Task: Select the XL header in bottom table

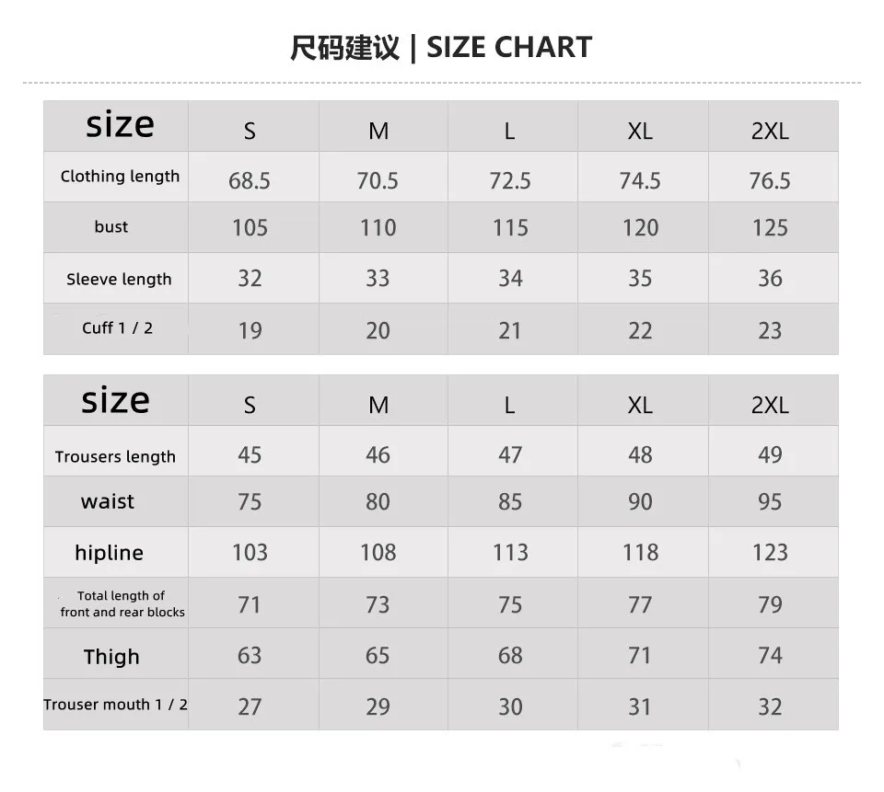Action: 640,405
